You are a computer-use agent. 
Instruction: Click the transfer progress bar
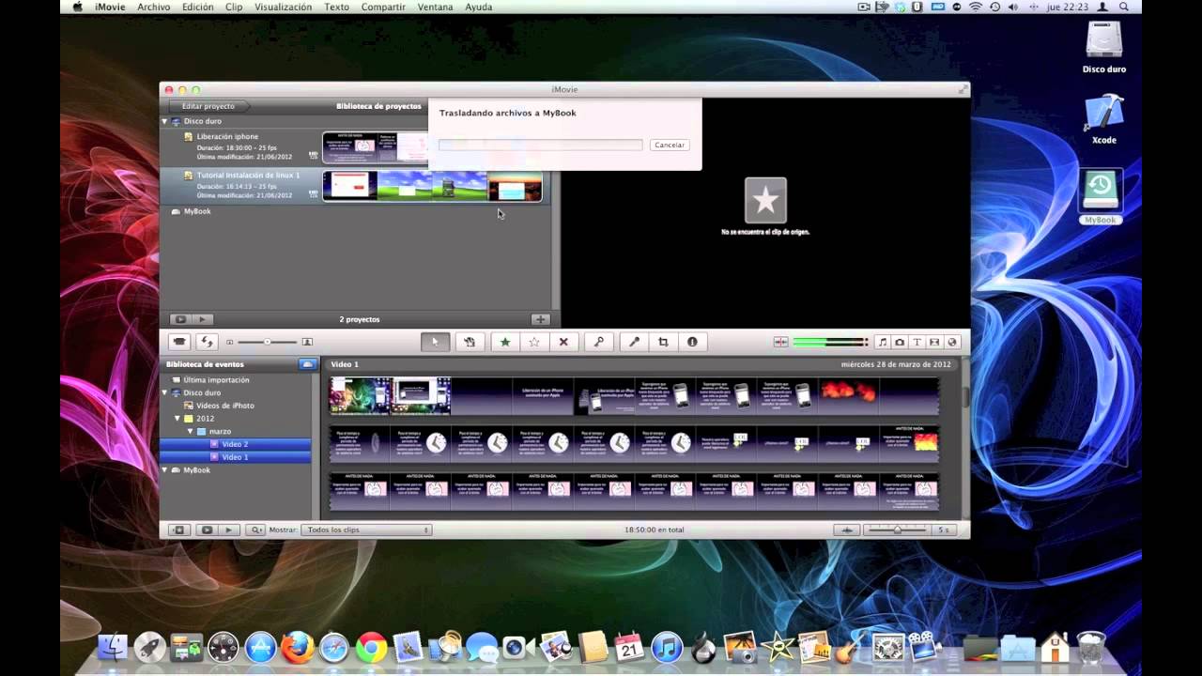pyautogui.click(x=540, y=145)
